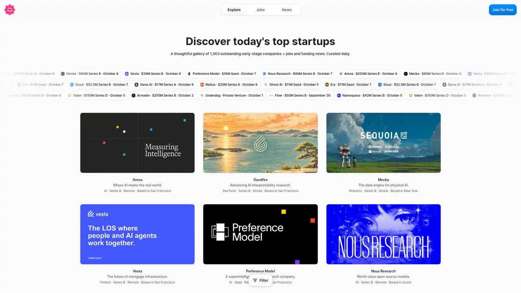
Task: Click the Flow chip icon
Action: [x=271, y=96]
